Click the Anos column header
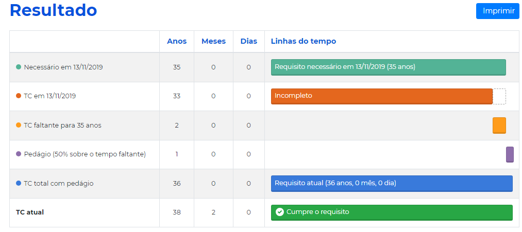 coord(177,41)
